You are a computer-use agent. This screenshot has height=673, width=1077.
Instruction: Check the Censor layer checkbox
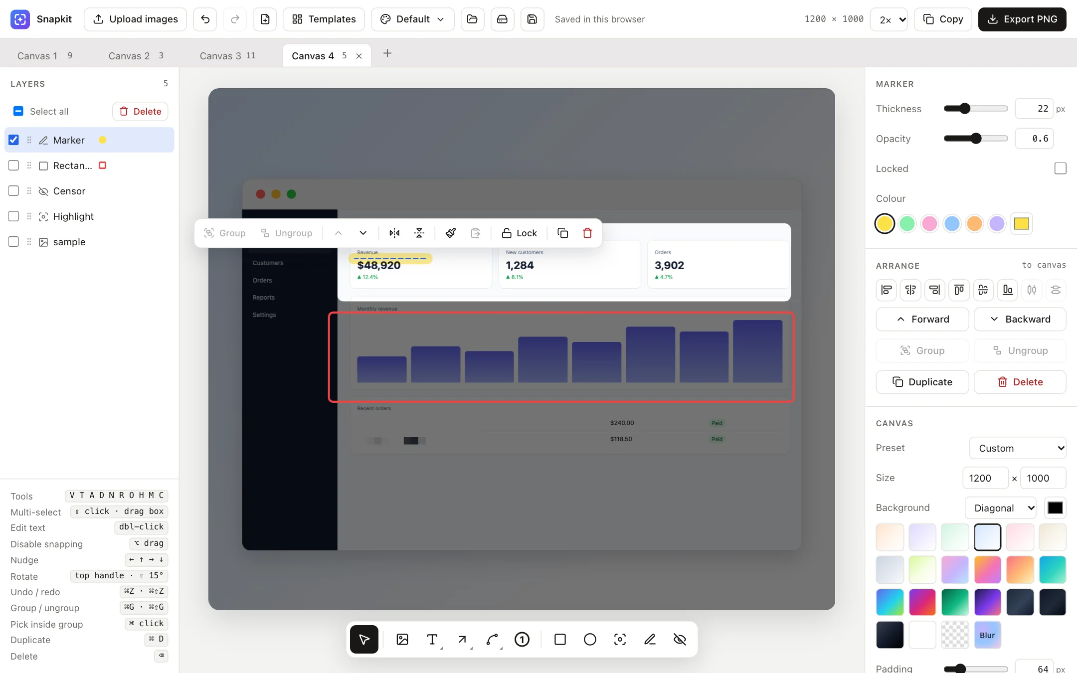coord(14,191)
